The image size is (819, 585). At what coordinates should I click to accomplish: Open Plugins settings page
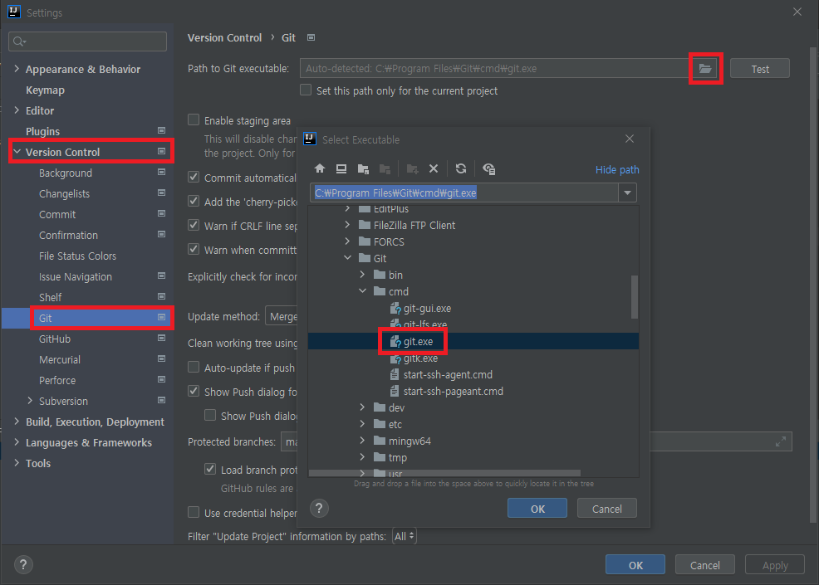click(43, 131)
